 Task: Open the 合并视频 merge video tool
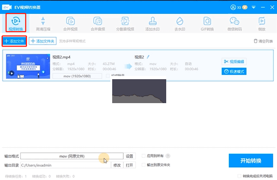70,24
